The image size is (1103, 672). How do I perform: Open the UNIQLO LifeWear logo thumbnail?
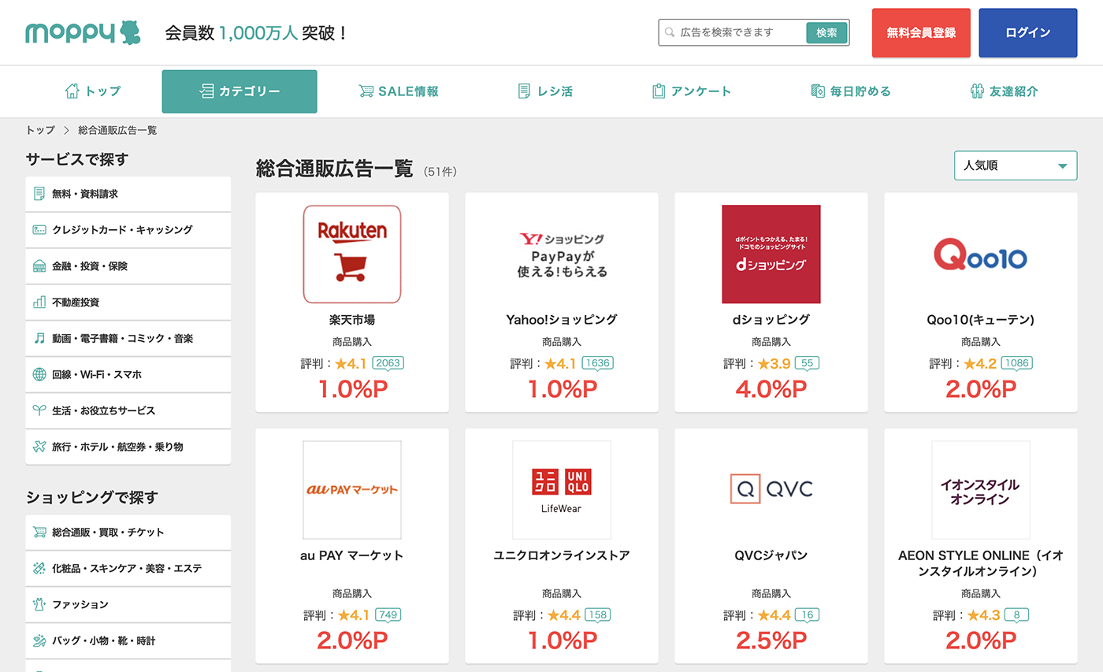(x=562, y=490)
